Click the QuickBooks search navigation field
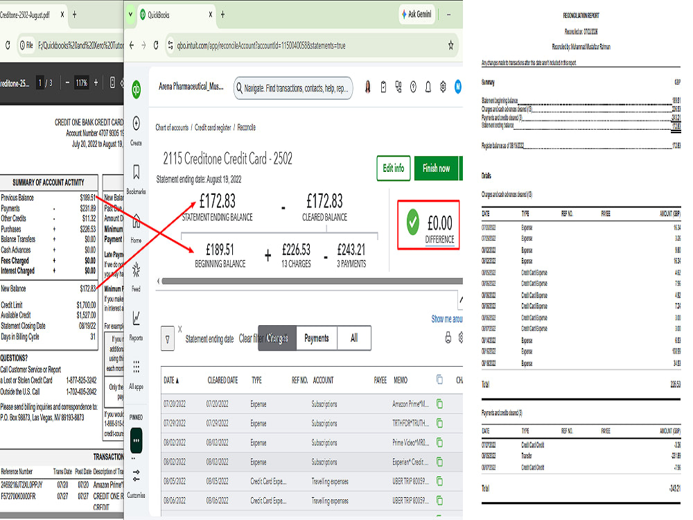Screen dimensions: 693x520 293,88
